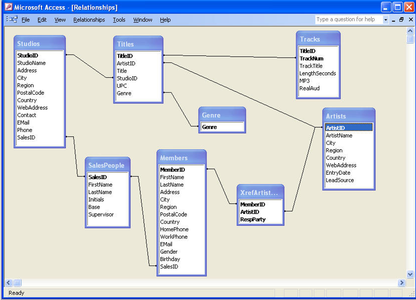Click the horizontal scrollbar left arrow

coord(9,283)
